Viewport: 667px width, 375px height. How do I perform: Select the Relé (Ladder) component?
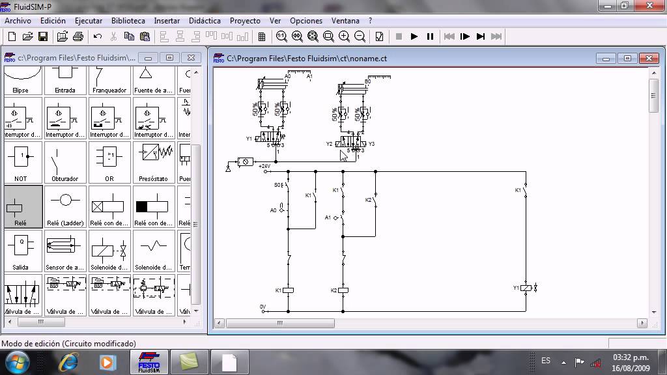tap(65, 206)
